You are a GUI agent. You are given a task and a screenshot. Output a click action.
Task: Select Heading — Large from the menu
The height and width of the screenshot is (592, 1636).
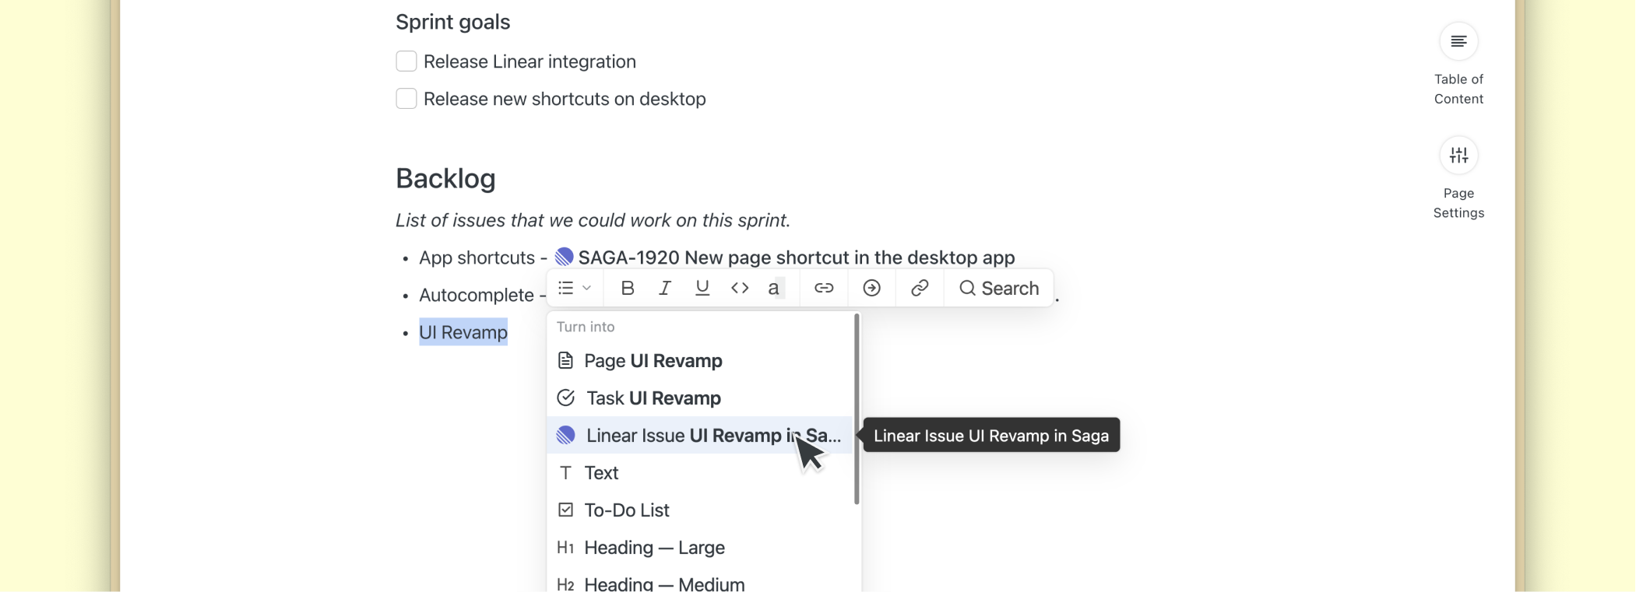(654, 548)
